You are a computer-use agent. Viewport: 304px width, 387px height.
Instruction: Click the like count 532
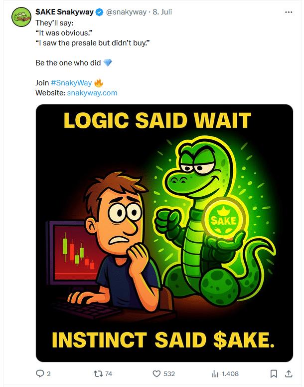pos(169,374)
